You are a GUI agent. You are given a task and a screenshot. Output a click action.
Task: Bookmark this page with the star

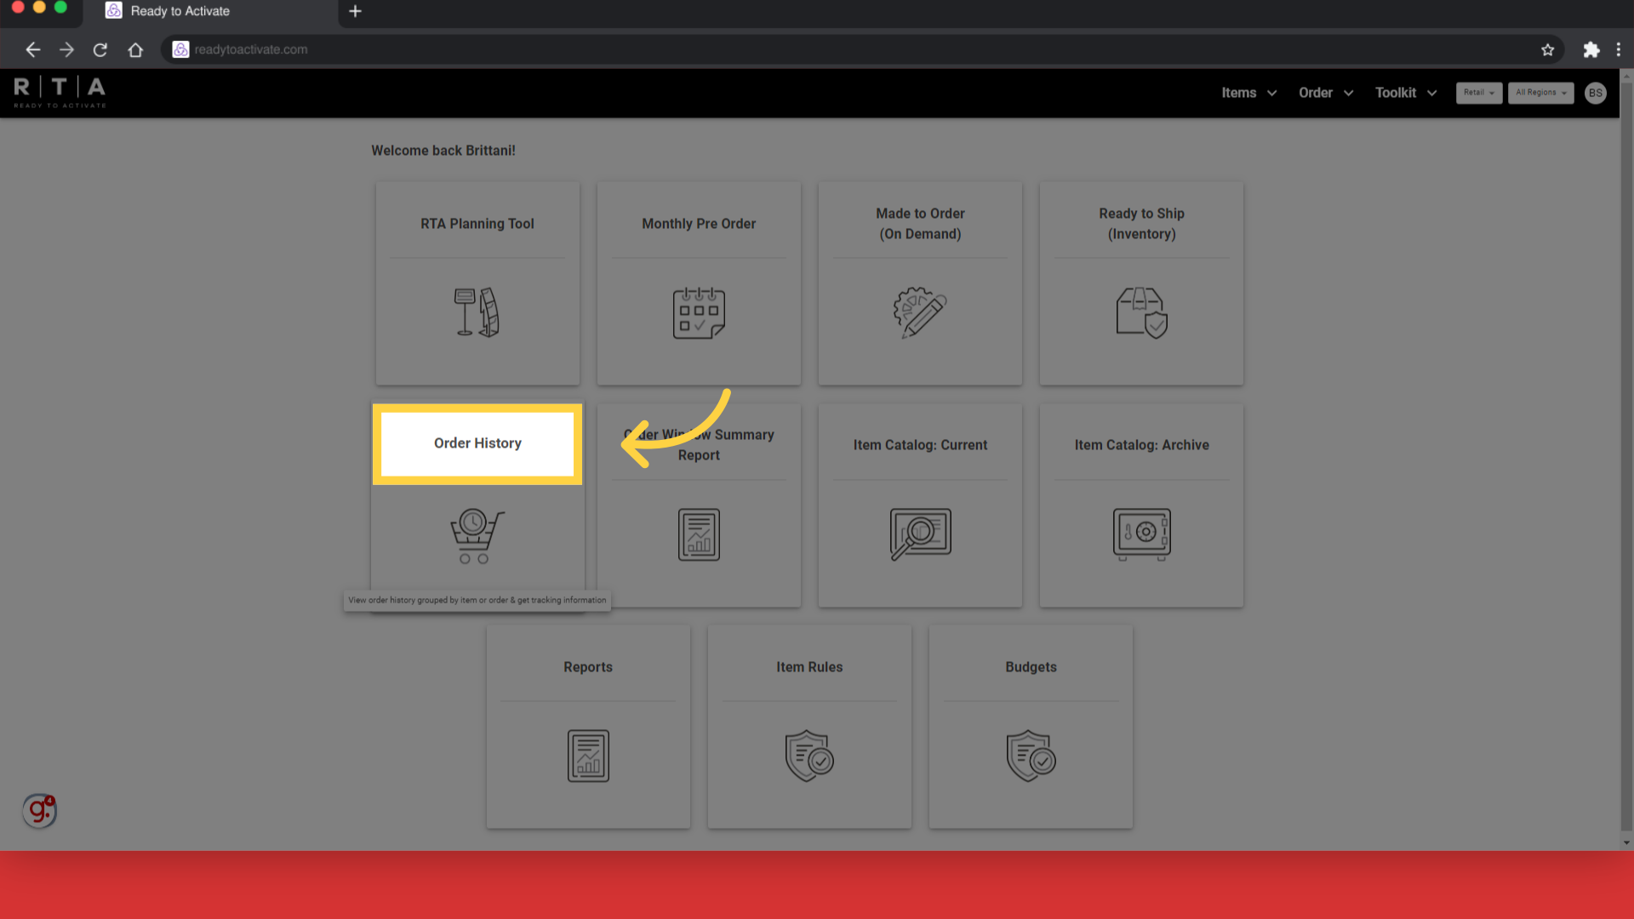[1547, 49]
